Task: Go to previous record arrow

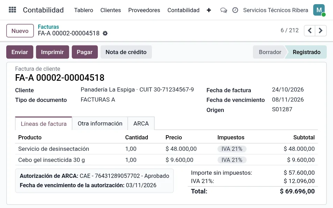Action: (x=310, y=31)
